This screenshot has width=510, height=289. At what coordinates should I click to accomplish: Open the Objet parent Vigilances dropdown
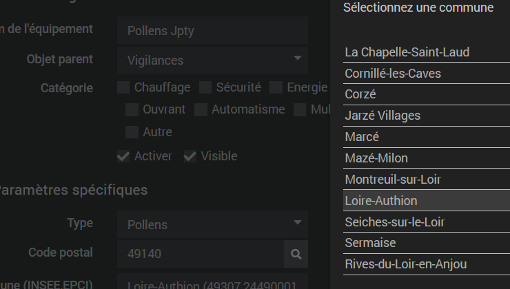click(212, 60)
